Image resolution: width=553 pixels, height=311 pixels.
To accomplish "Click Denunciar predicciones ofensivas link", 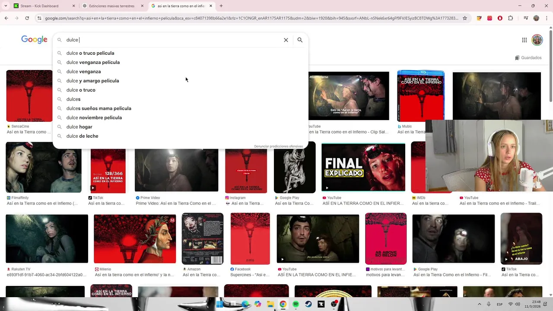I will pos(278,146).
